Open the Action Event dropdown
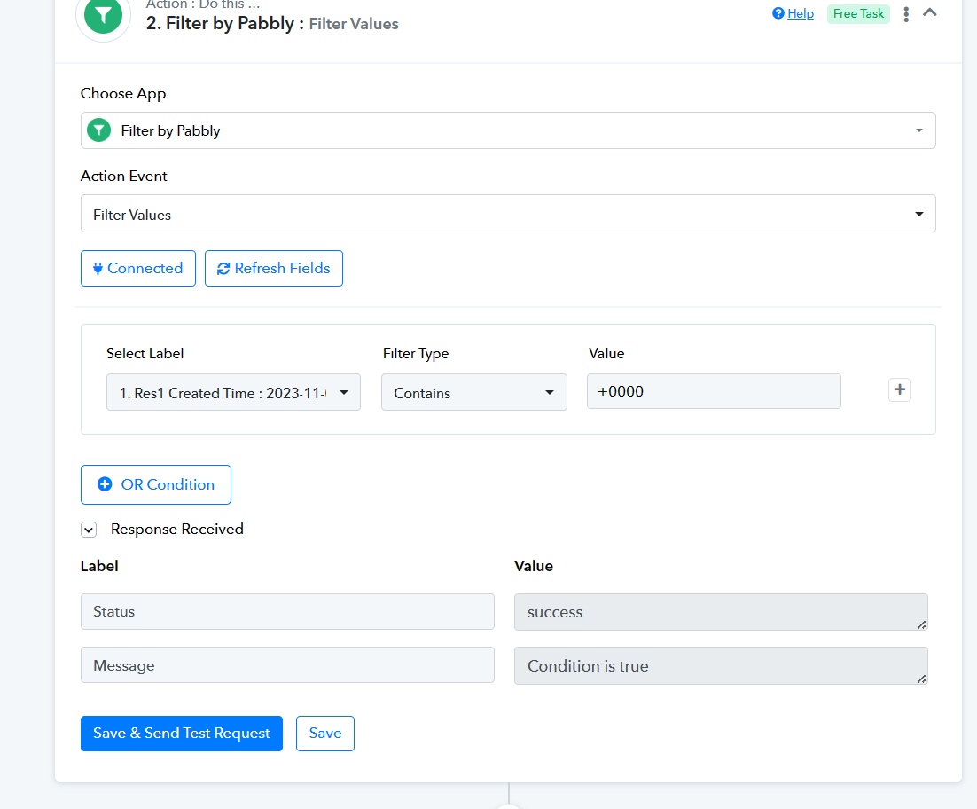The width and height of the screenshot is (977, 809). pyautogui.click(x=508, y=214)
